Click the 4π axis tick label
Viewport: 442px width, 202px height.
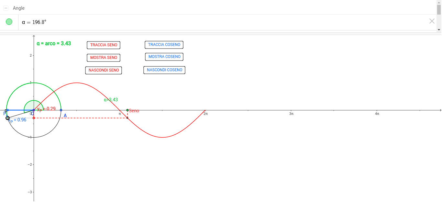[x=377, y=114]
